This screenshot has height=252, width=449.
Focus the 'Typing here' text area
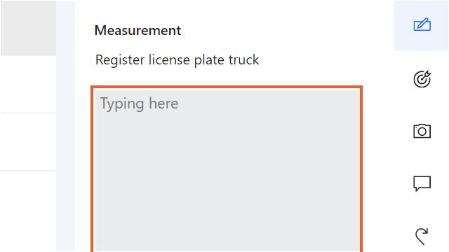click(x=227, y=169)
